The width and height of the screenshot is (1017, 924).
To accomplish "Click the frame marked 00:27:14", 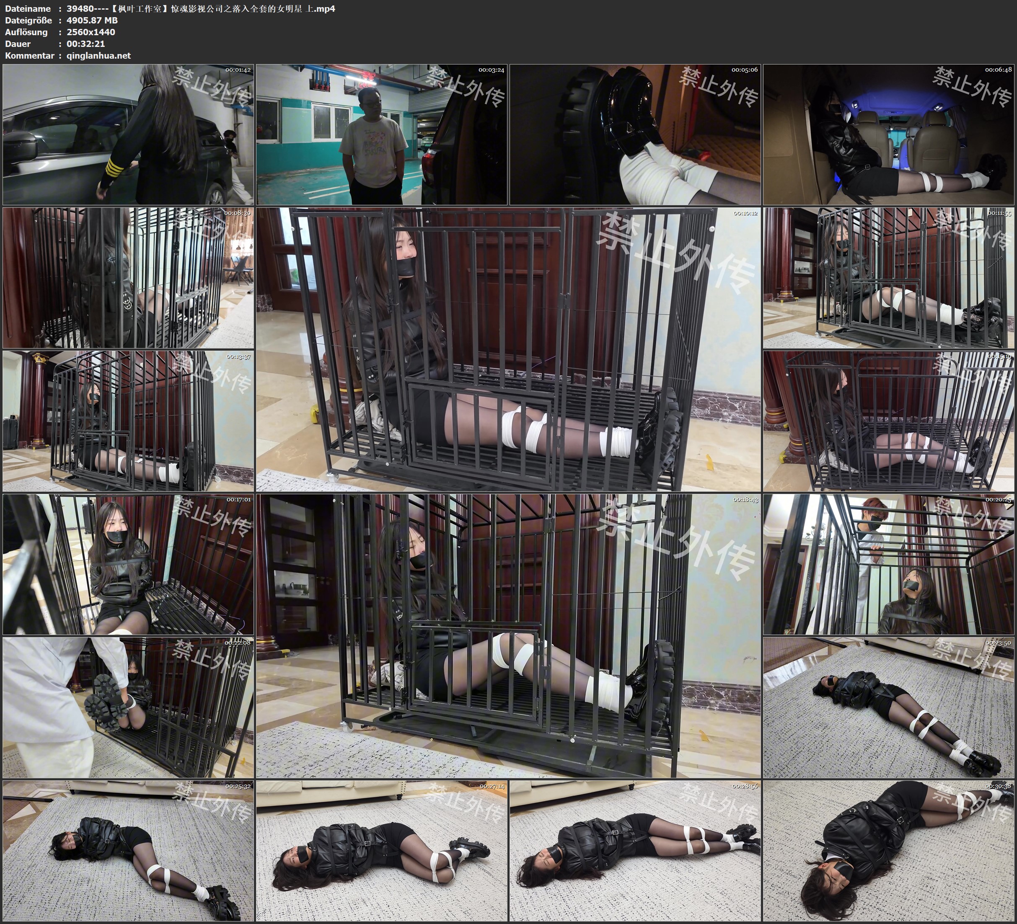I will pos(381,851).
